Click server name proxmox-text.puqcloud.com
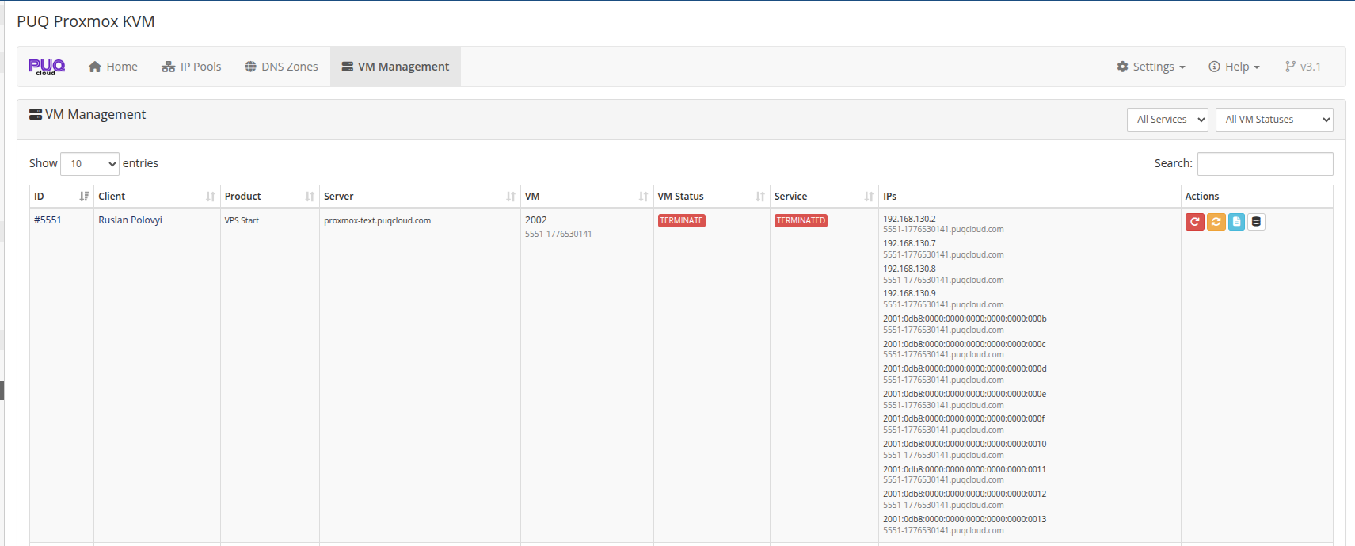The image size is (1355, 546). coord(377,220)
